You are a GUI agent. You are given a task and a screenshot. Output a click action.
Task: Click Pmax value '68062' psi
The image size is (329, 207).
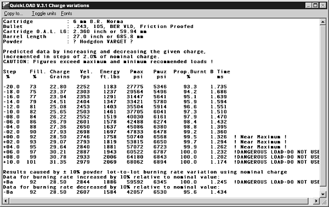point(135,162)
